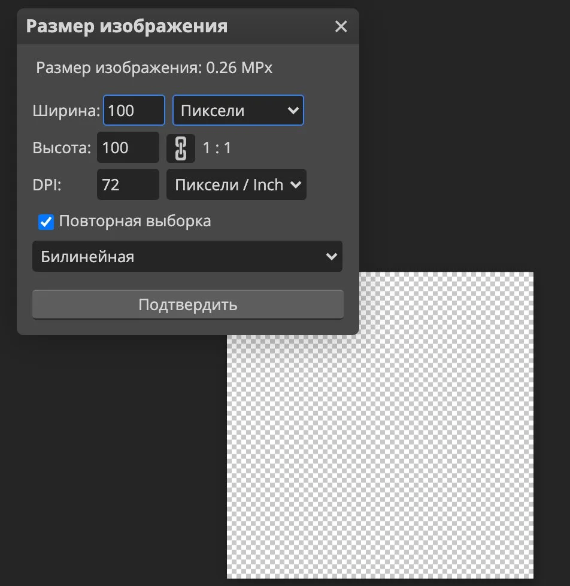Close the Размер изображения dialog
Screen dimensions: 570x586
coord(341,26)
